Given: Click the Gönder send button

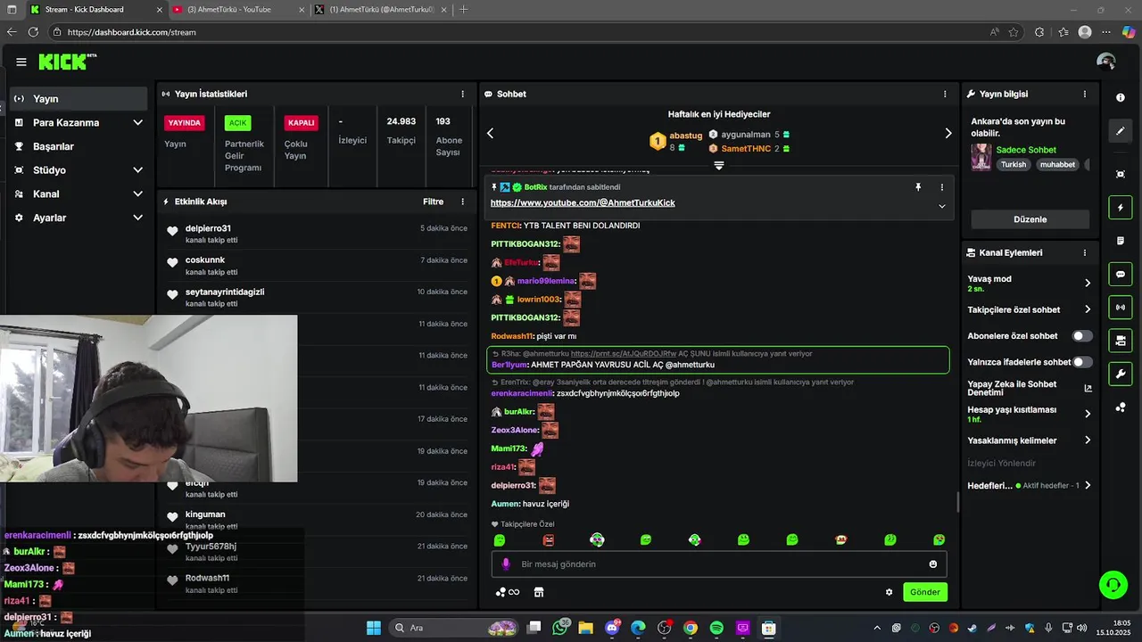Looking at the screenshot, I should coord(925,592).
